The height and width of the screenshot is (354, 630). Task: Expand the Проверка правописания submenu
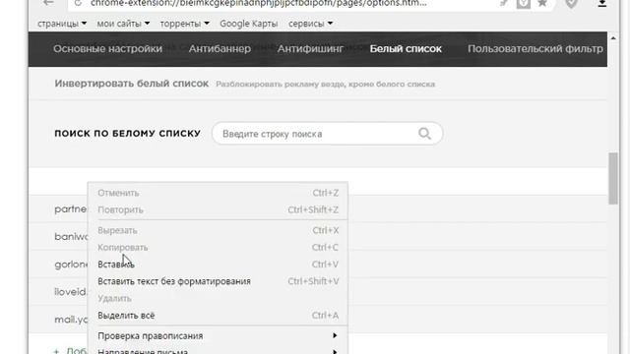point(219,336)
